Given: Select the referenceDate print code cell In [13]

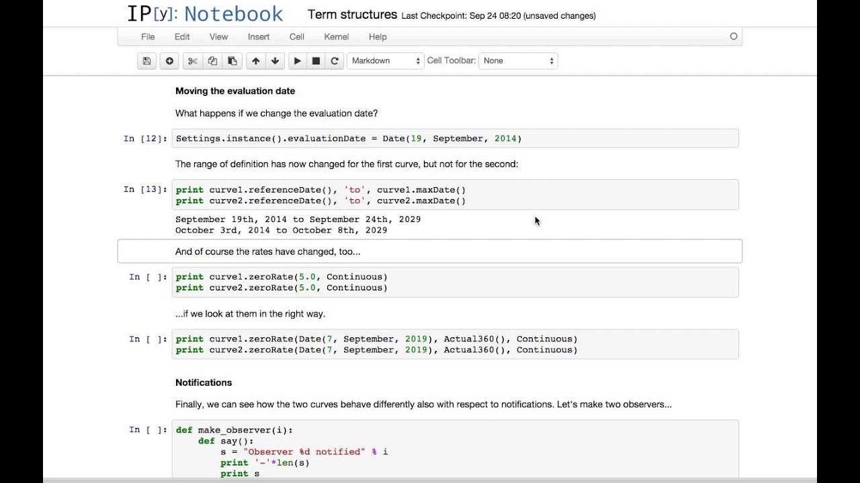Looking at the screenshot, I should [455, 195].
